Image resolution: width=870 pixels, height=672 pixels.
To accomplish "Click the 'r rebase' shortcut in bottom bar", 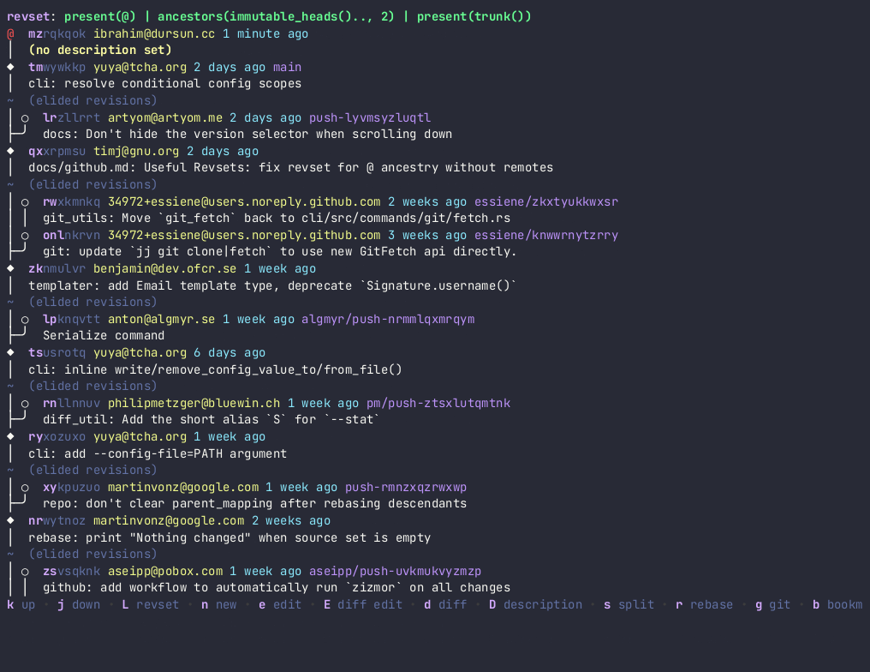I will pyautogui.click(x=704, y=605).
